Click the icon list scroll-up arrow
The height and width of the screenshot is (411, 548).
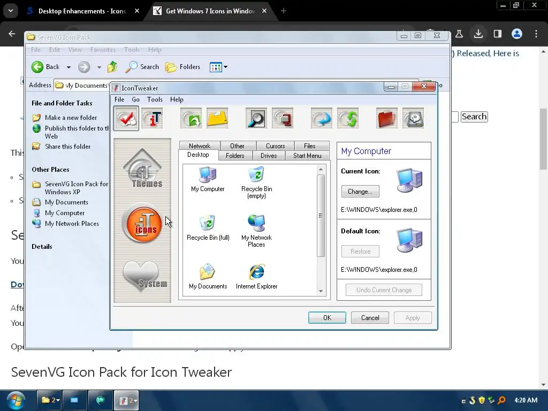[x=321, y=170]
